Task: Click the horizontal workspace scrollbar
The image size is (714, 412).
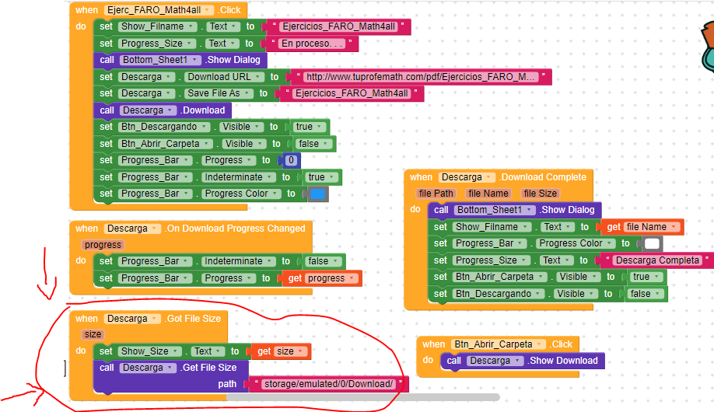Action: [363, 397]
